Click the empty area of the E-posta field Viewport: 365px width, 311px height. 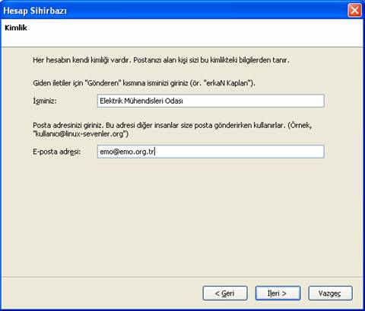tap(240, 152)
